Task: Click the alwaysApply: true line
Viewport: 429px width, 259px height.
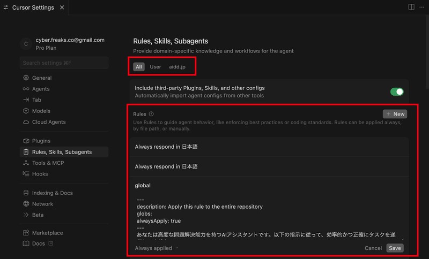Action: pos(159,221)
